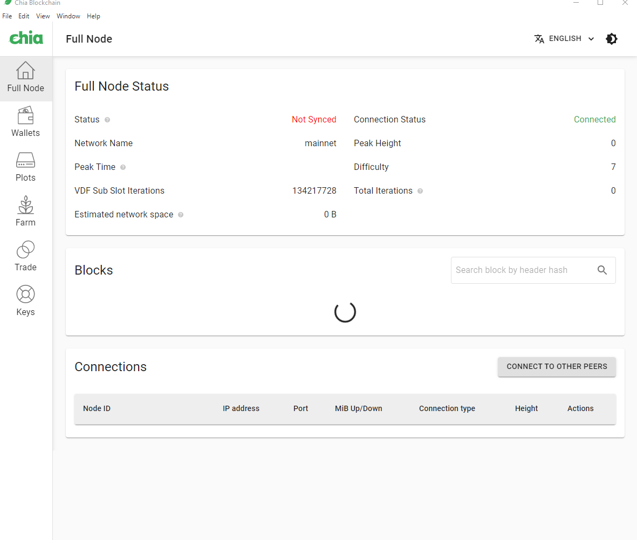The height and width of the screenshot is (540, 637).
Task: Click the Full Node page title
Action: coord(89,39)
